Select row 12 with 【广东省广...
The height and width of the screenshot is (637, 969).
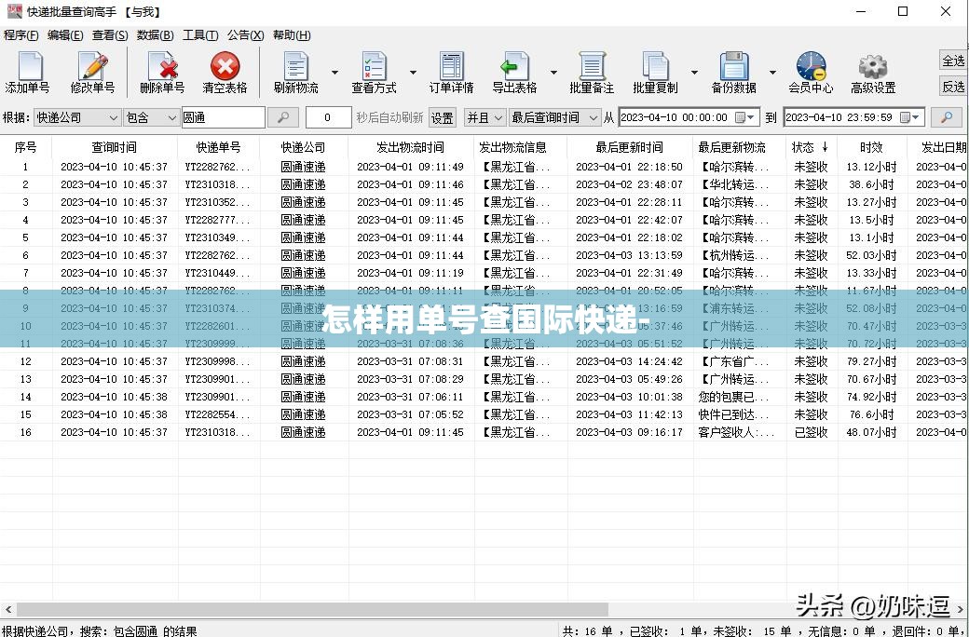tap(484, 361)
